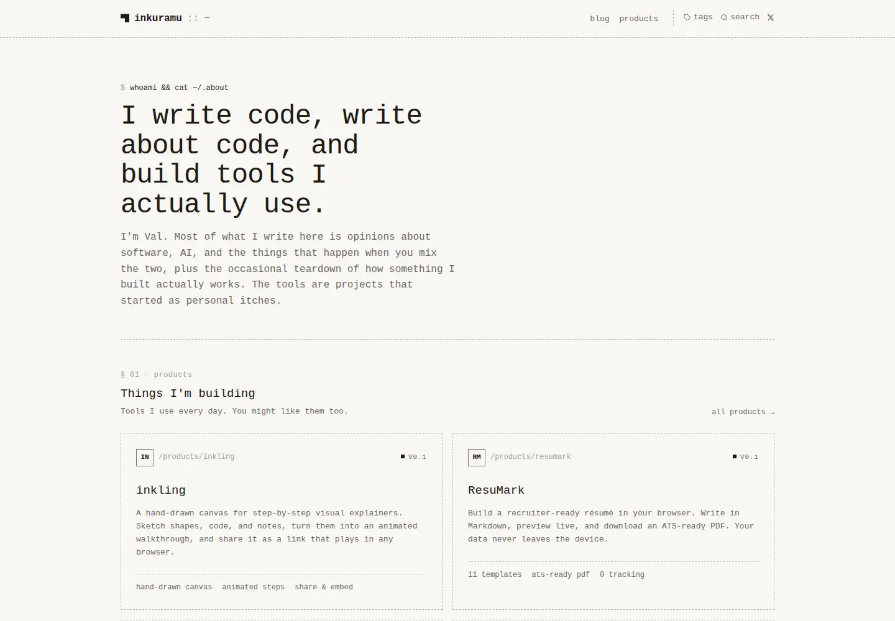The image size is (895, 621).
Task: Click the ResuMark card description text
Action: 611,526
